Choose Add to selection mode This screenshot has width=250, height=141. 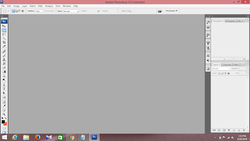click(x=16, y=11)
